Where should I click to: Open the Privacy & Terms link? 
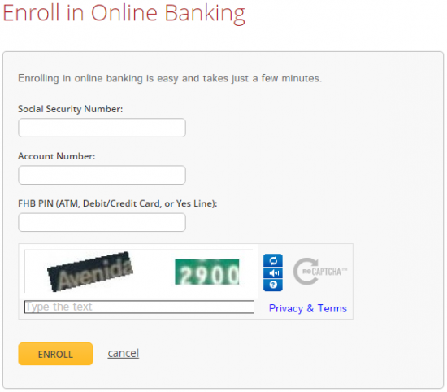308,308
